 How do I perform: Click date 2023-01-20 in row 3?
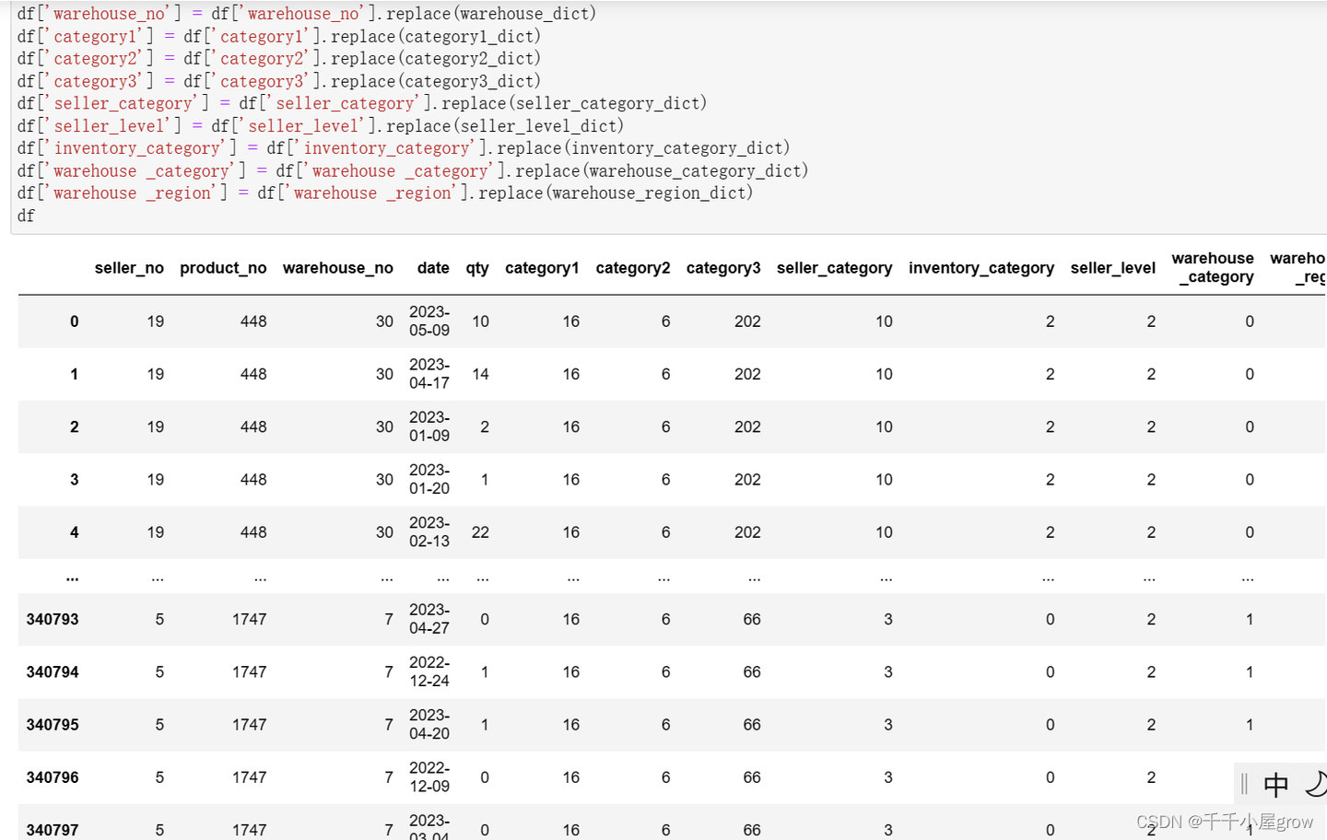pos(429,479)
